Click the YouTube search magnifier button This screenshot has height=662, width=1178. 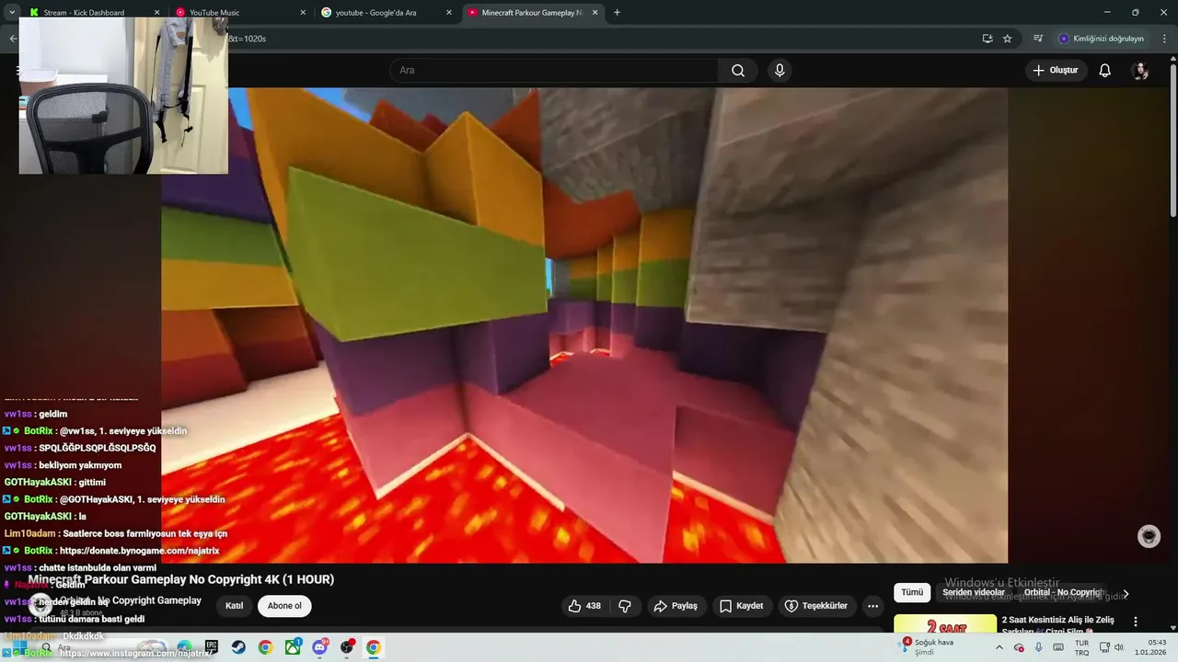point(738,71)
